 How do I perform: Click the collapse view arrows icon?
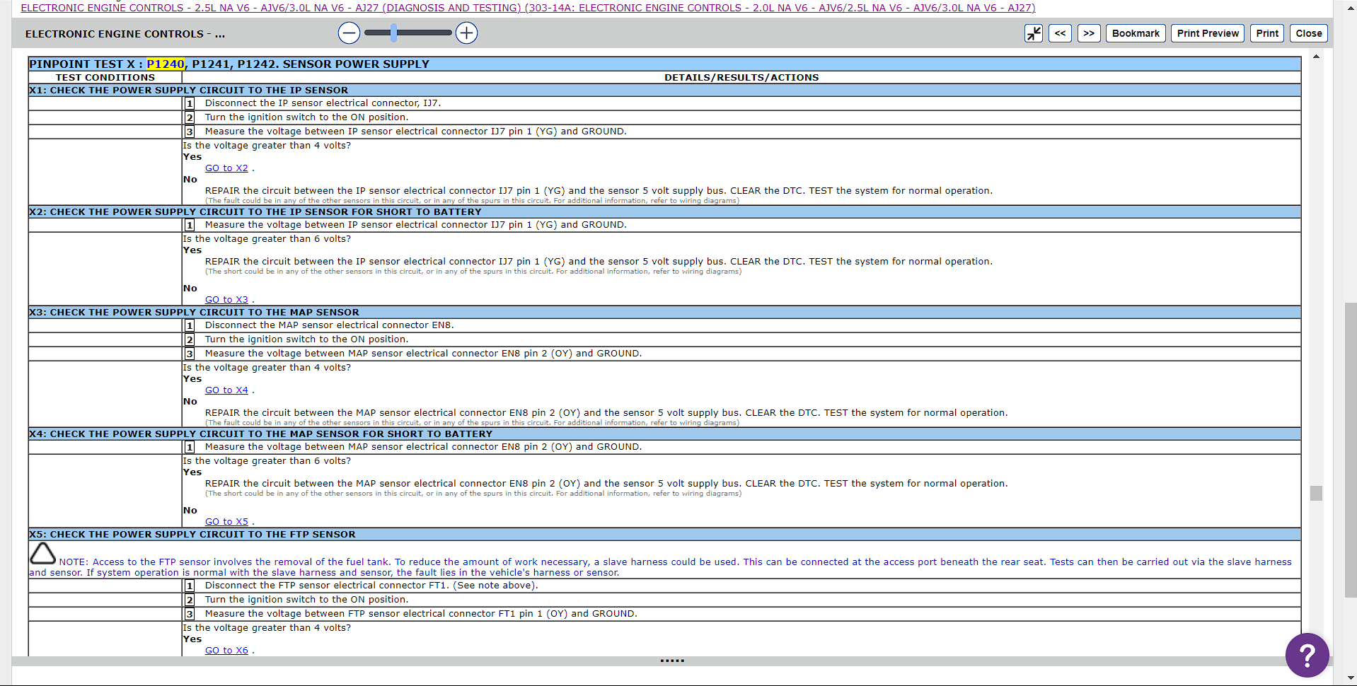click(x=1034, y=33)
